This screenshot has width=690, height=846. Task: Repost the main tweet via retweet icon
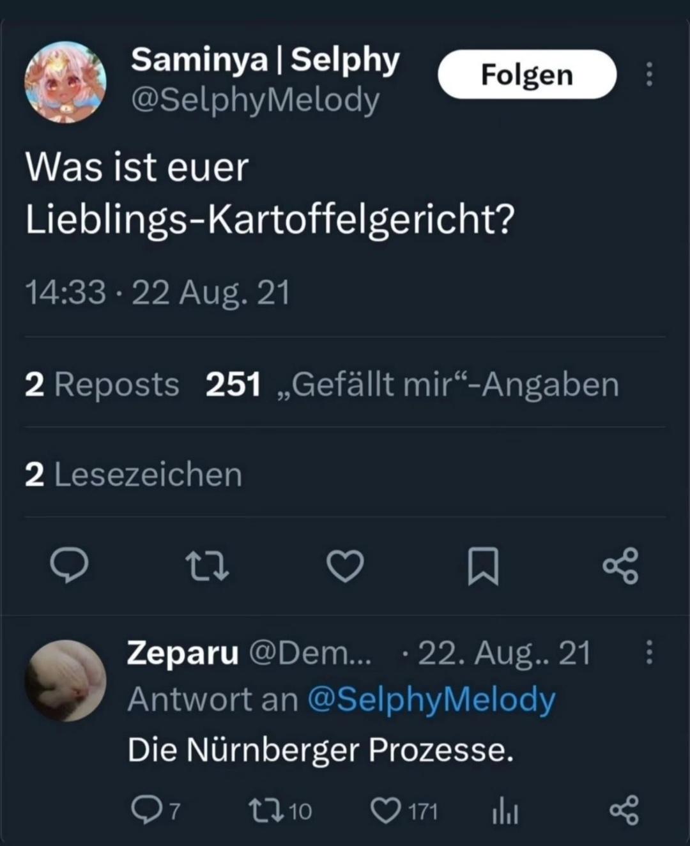[207, 566]
